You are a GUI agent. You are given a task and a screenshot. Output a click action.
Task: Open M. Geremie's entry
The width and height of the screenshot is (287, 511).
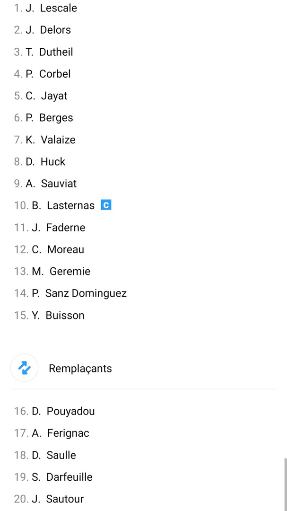point(61,271)
